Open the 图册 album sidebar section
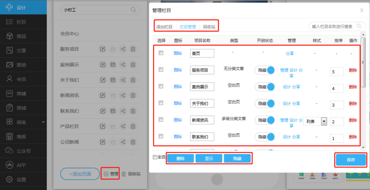Screen dimensions: 370x190 (x=23, y=65)
